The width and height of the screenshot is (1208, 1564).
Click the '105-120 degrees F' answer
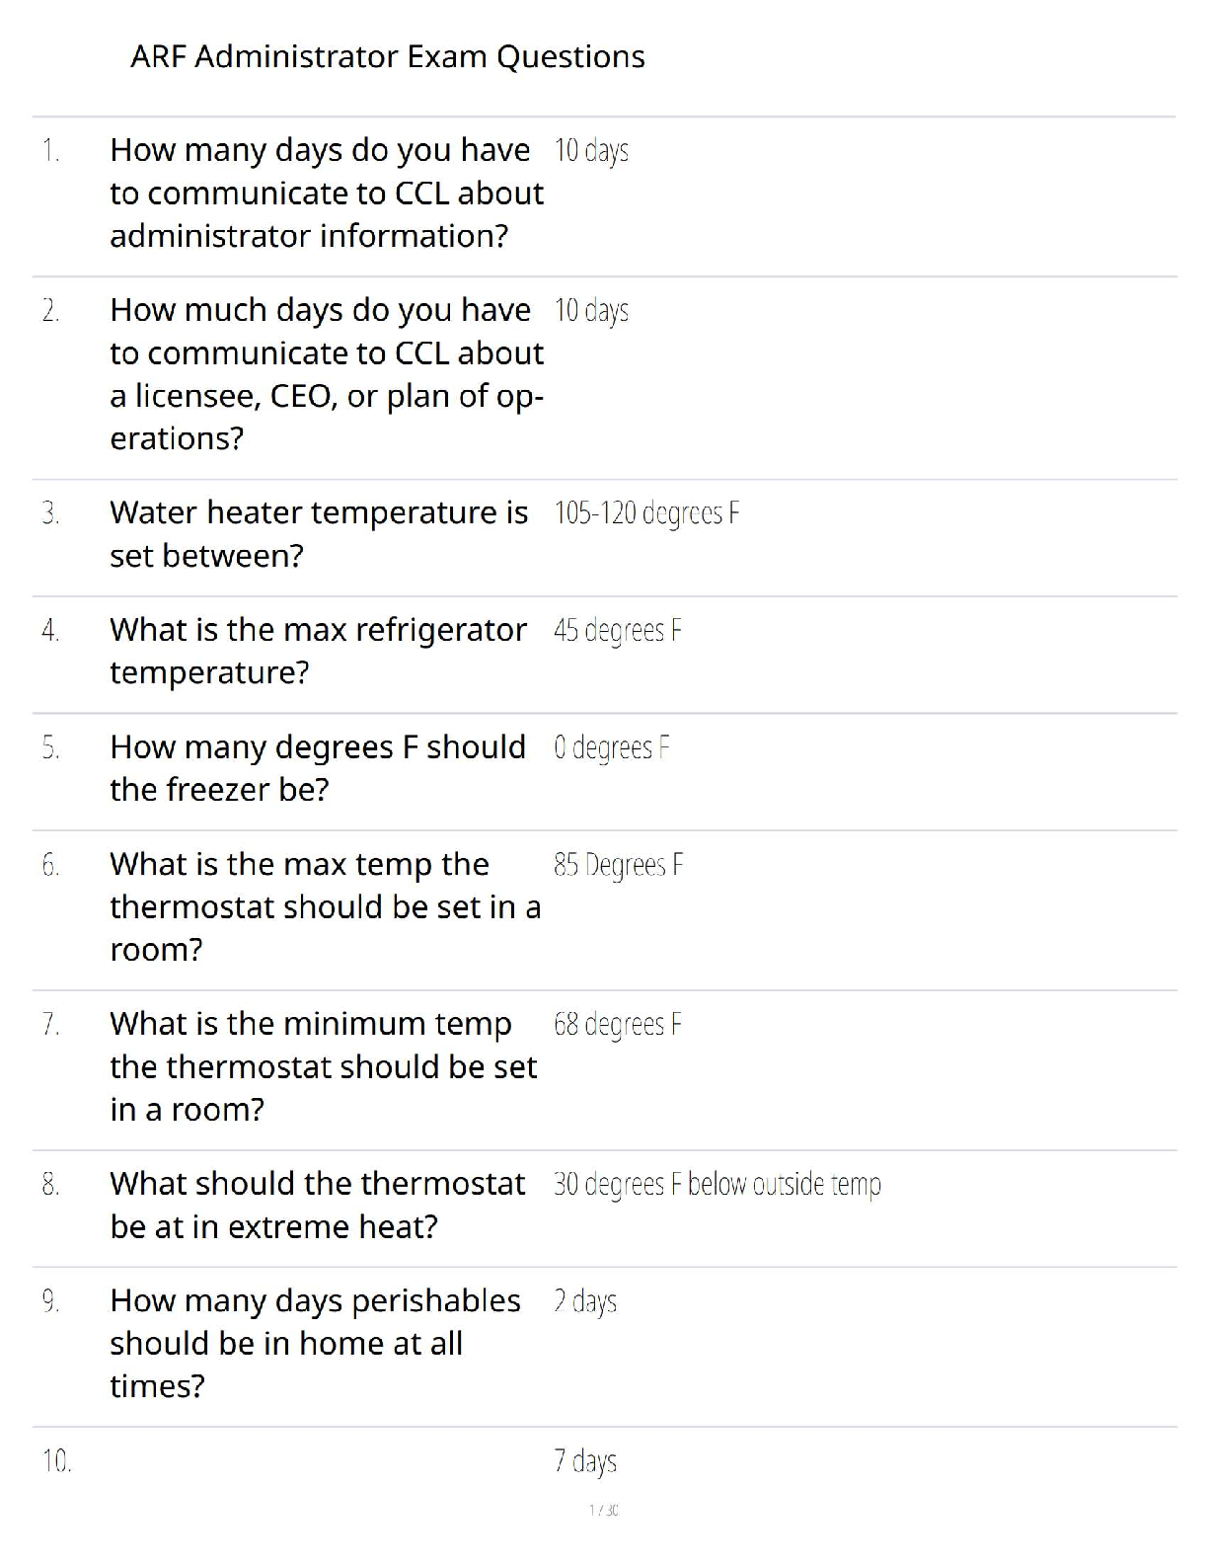click(x=646, y=513)
